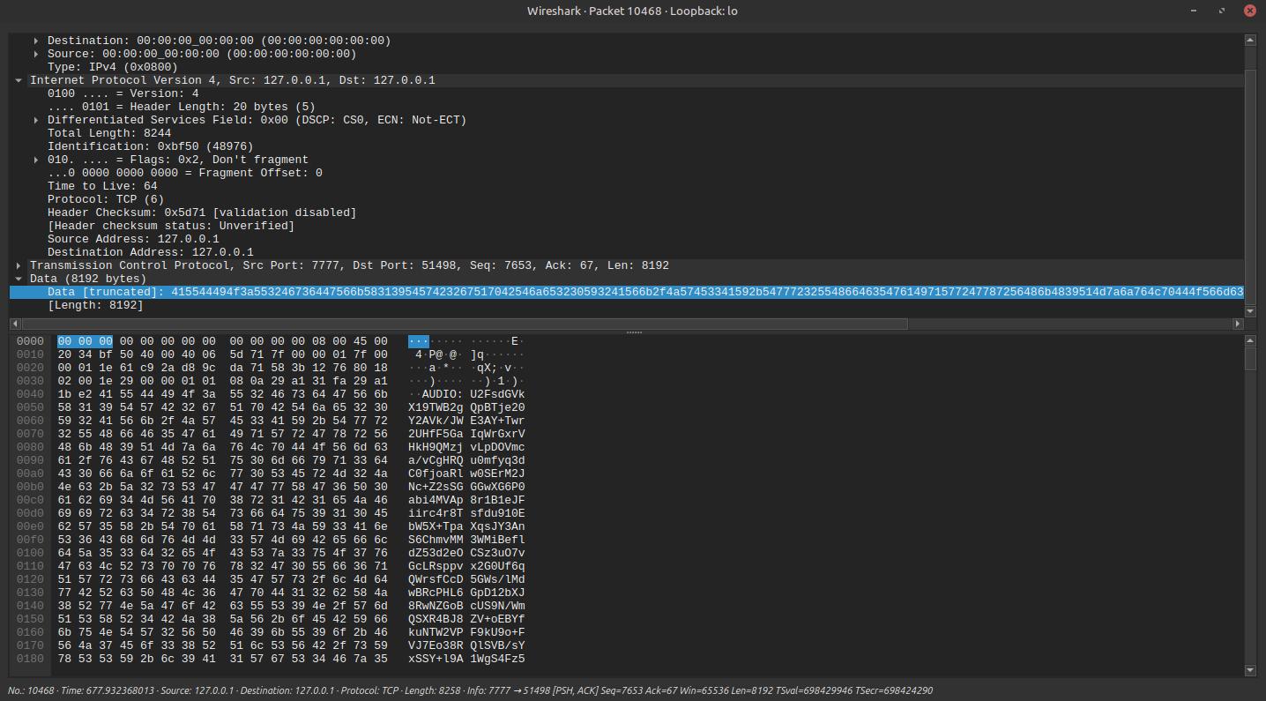The width and height of the screenshot is (1266, 701).
Task: Expand the Destination 00:00:00_00:00:00 Ethernet field
Action: click(36, 41)
